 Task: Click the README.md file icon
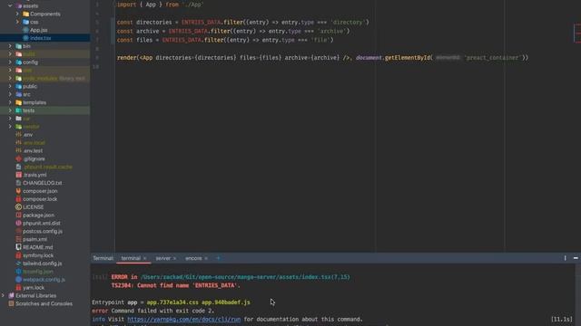point(18,247)
